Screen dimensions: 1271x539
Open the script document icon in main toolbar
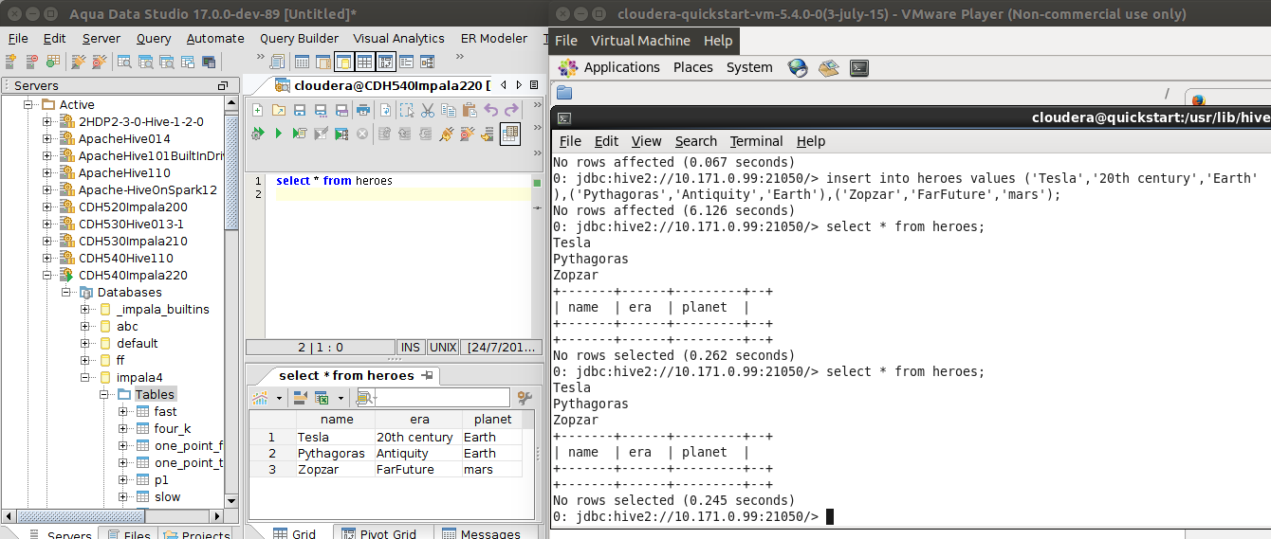pyautogui.click(x=277, y=62)
